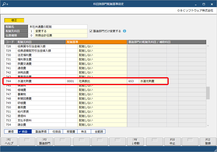Click the F3 製造部門 button
This screenshot has width=217, height=152.
[x=45, y=141]
